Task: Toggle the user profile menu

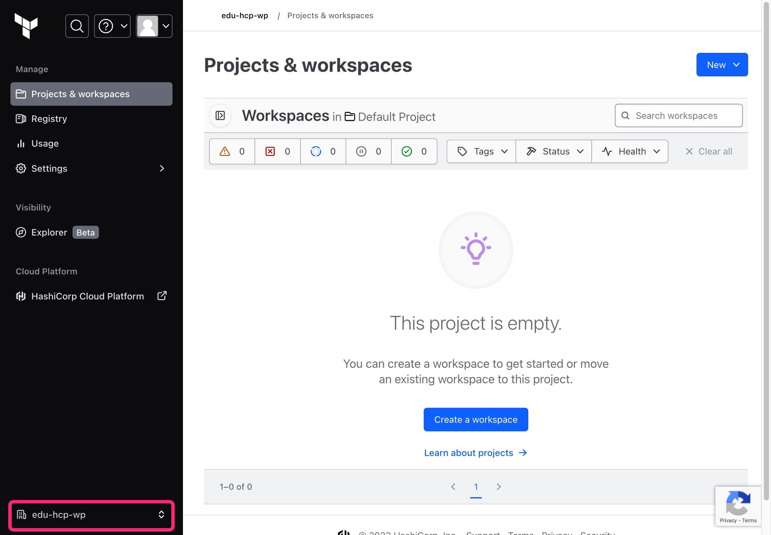Action: pos(154,26)
